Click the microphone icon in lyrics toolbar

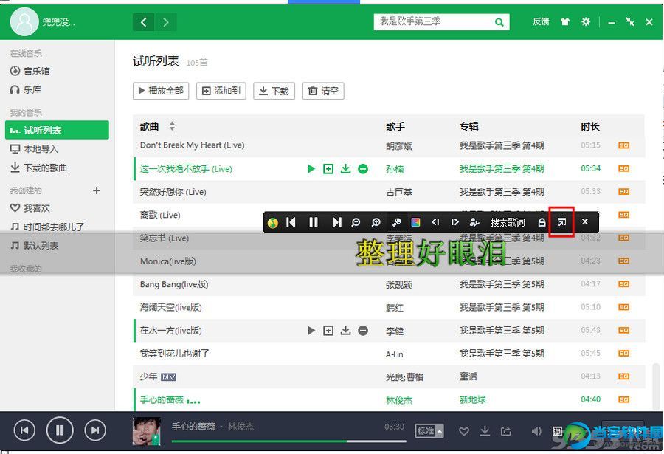click(396, 222)
